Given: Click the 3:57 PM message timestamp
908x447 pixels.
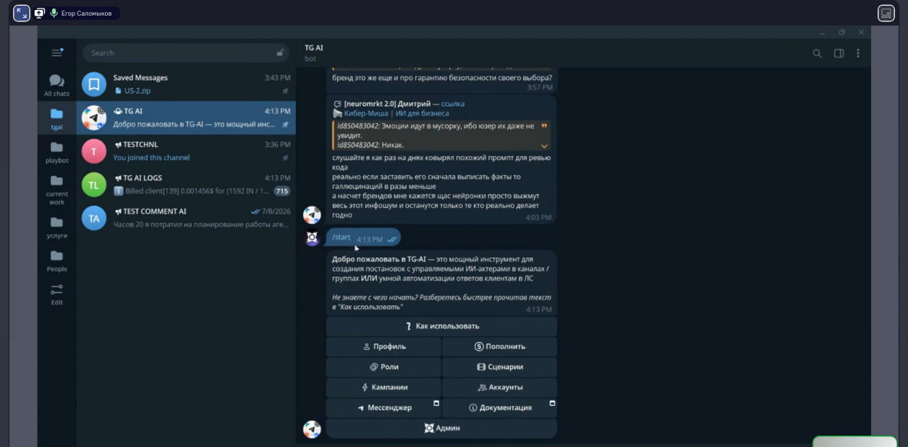Looking at the screenshot, I should coord(539,87).
